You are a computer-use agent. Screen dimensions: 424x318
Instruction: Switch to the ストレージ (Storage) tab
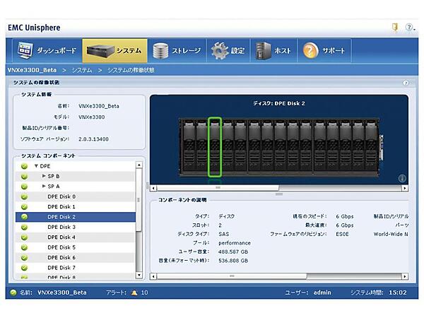coord(177,51)
